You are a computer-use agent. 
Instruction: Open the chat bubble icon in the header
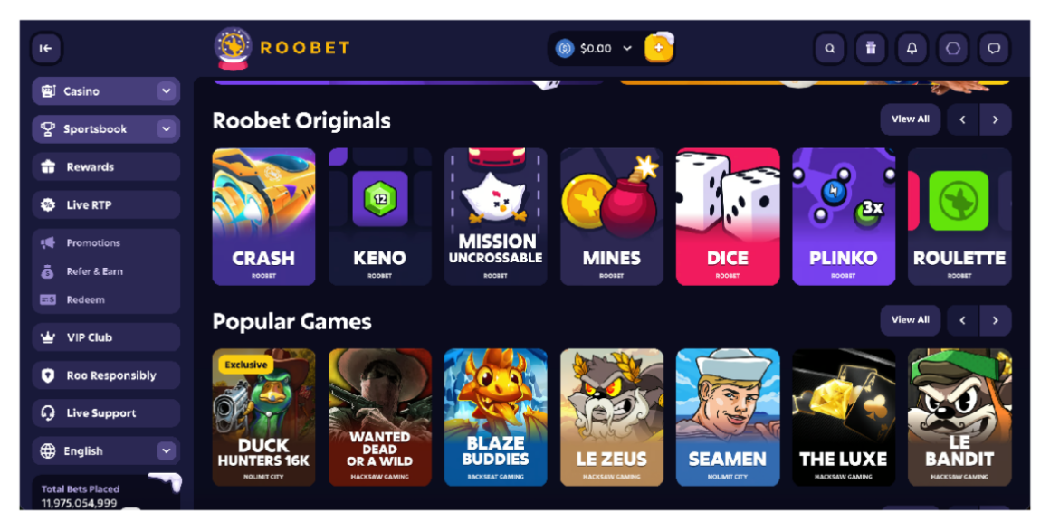click(x=994, y=48)
